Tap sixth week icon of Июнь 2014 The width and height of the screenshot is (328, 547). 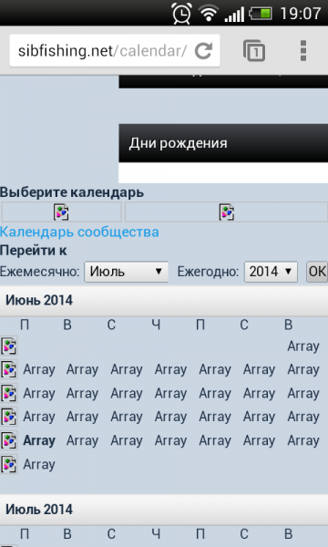9,464
